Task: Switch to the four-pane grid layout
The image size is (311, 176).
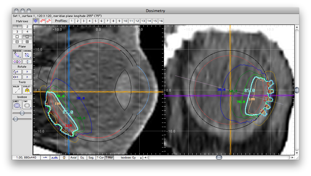Action: click(27, 42)
